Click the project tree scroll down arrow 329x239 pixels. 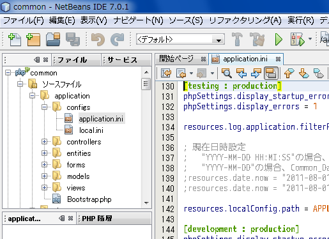point(146,203)
